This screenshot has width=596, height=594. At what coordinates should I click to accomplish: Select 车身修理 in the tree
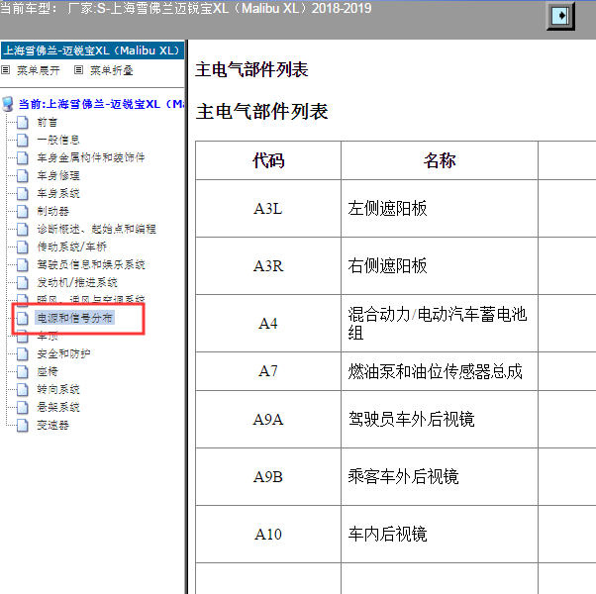[58, 175]
